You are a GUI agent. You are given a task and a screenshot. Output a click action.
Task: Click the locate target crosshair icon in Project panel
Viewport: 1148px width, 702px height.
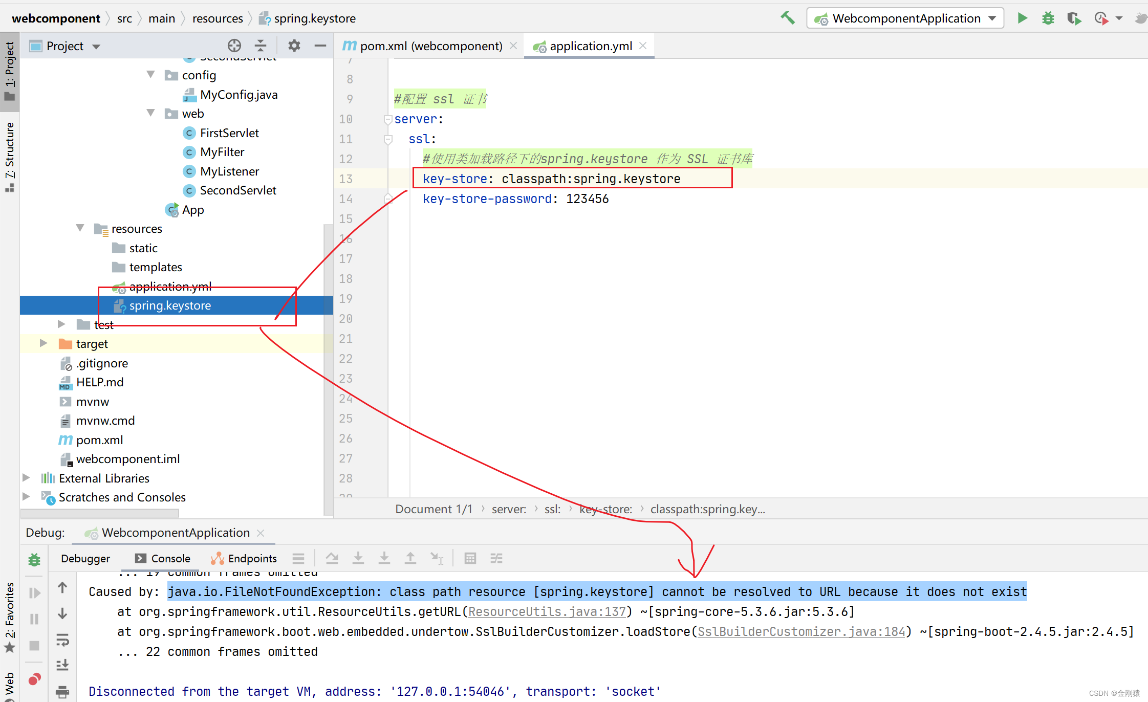[234, 46]
